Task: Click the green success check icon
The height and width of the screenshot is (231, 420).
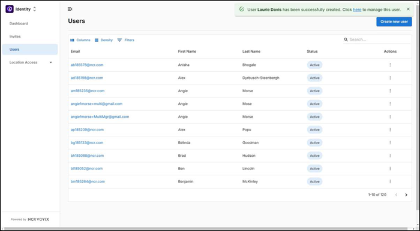Action: pyautogui.click(x=242, y=10)
